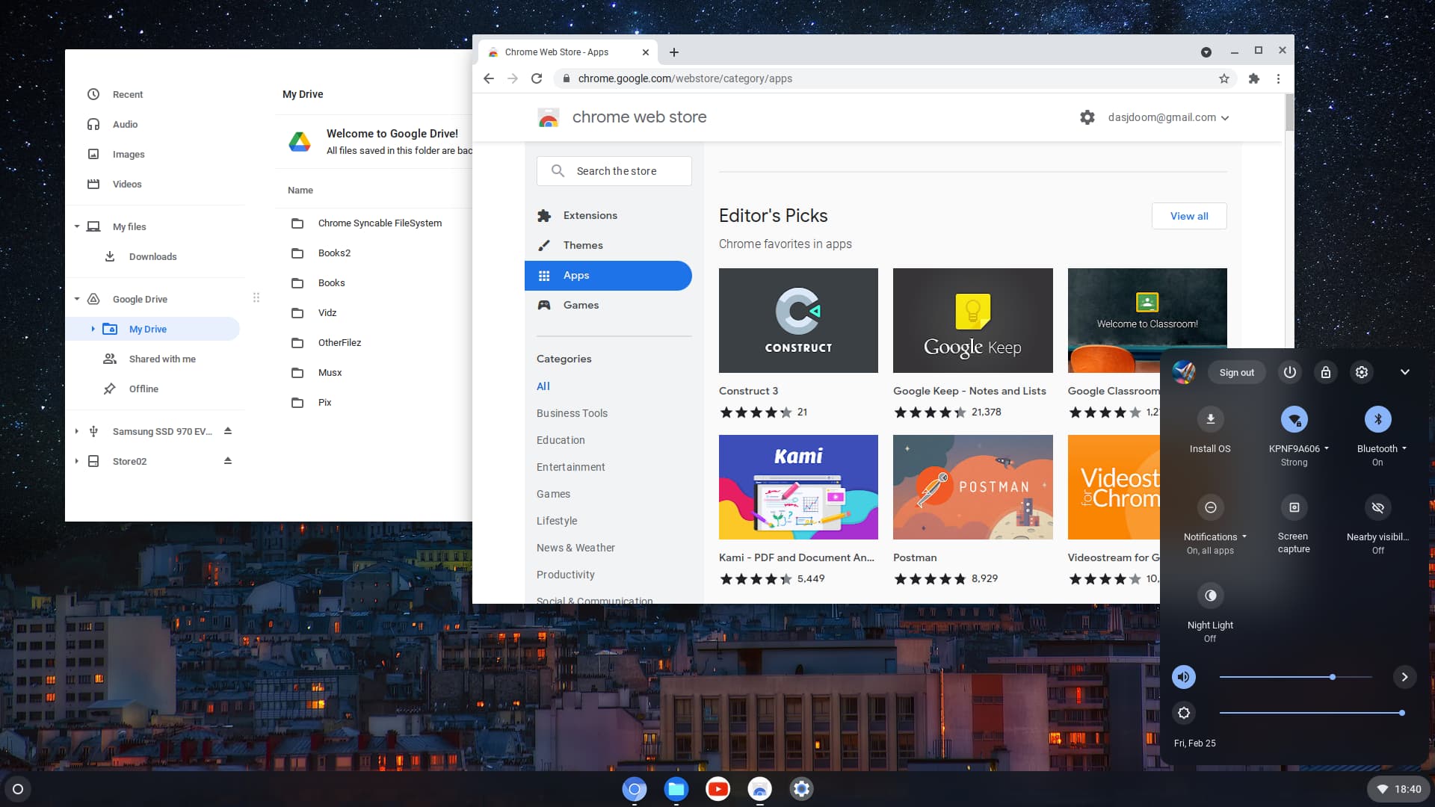1435x807 pixels.
Task: Click the Chrome back arrow
Action: coord(489,78)
